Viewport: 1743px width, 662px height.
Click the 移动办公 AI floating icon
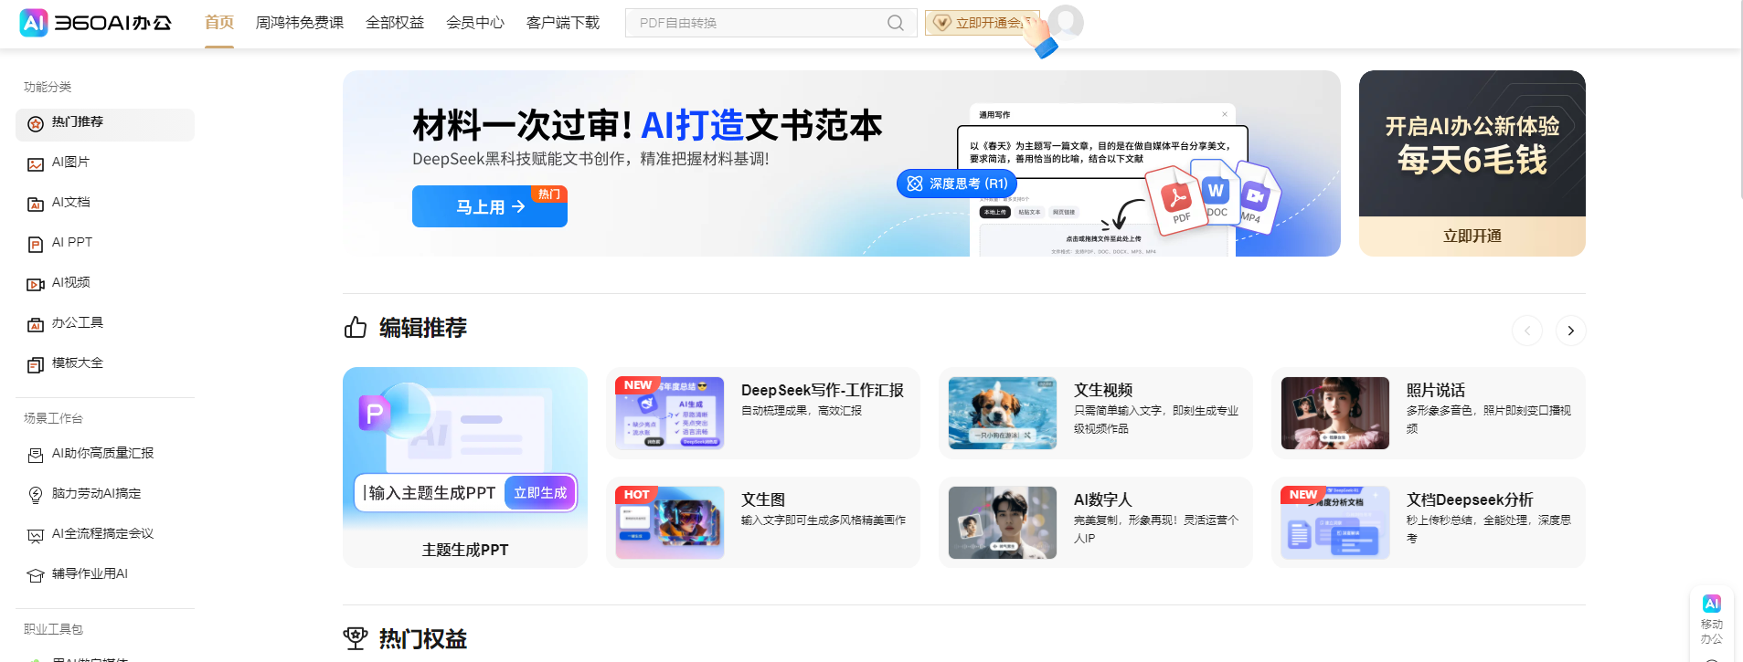[x=1712, y=604]
